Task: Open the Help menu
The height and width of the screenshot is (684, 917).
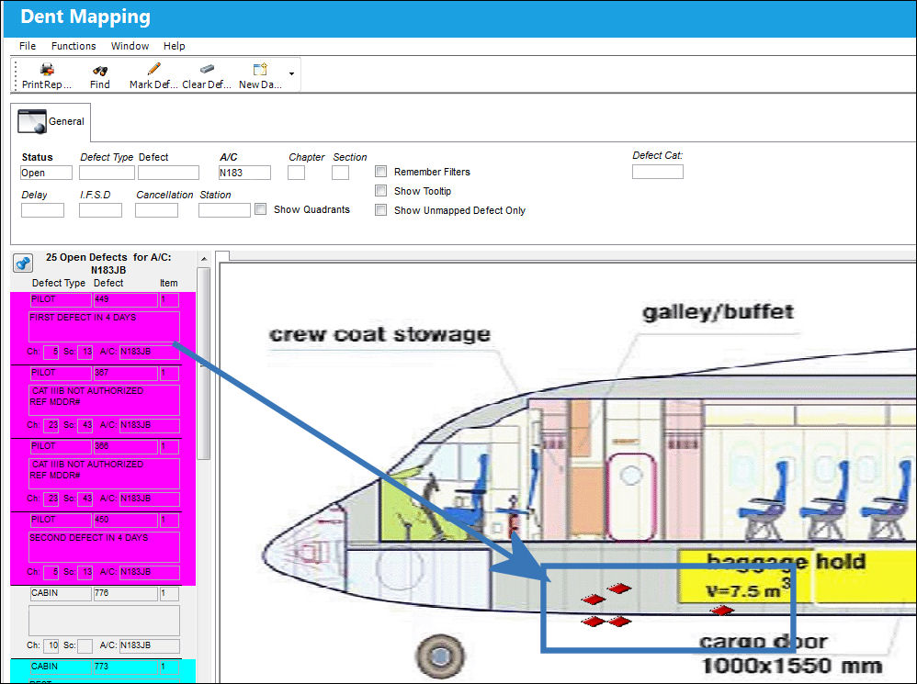Action: 175,46
